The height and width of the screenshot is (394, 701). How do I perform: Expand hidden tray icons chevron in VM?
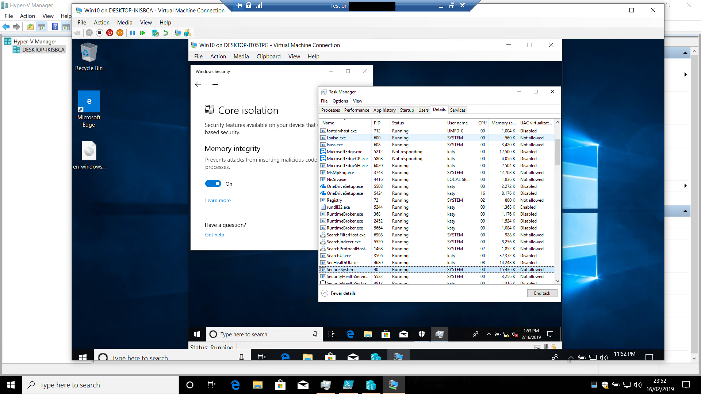[x=489, y=334]
